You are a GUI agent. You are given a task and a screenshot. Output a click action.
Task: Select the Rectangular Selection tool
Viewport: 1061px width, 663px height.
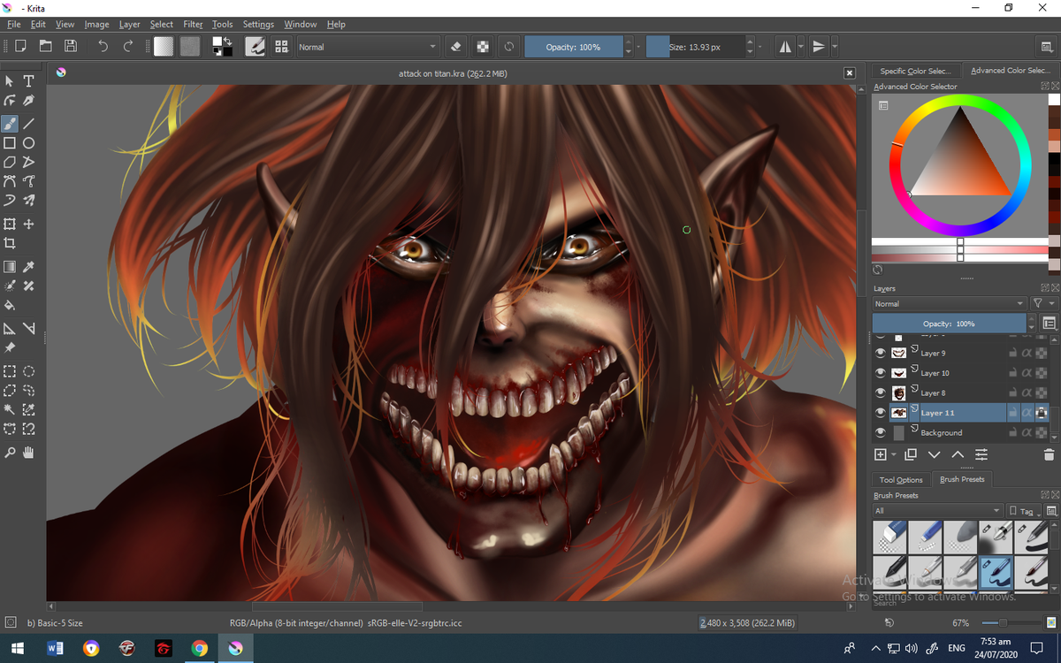(x=10, y=371)
